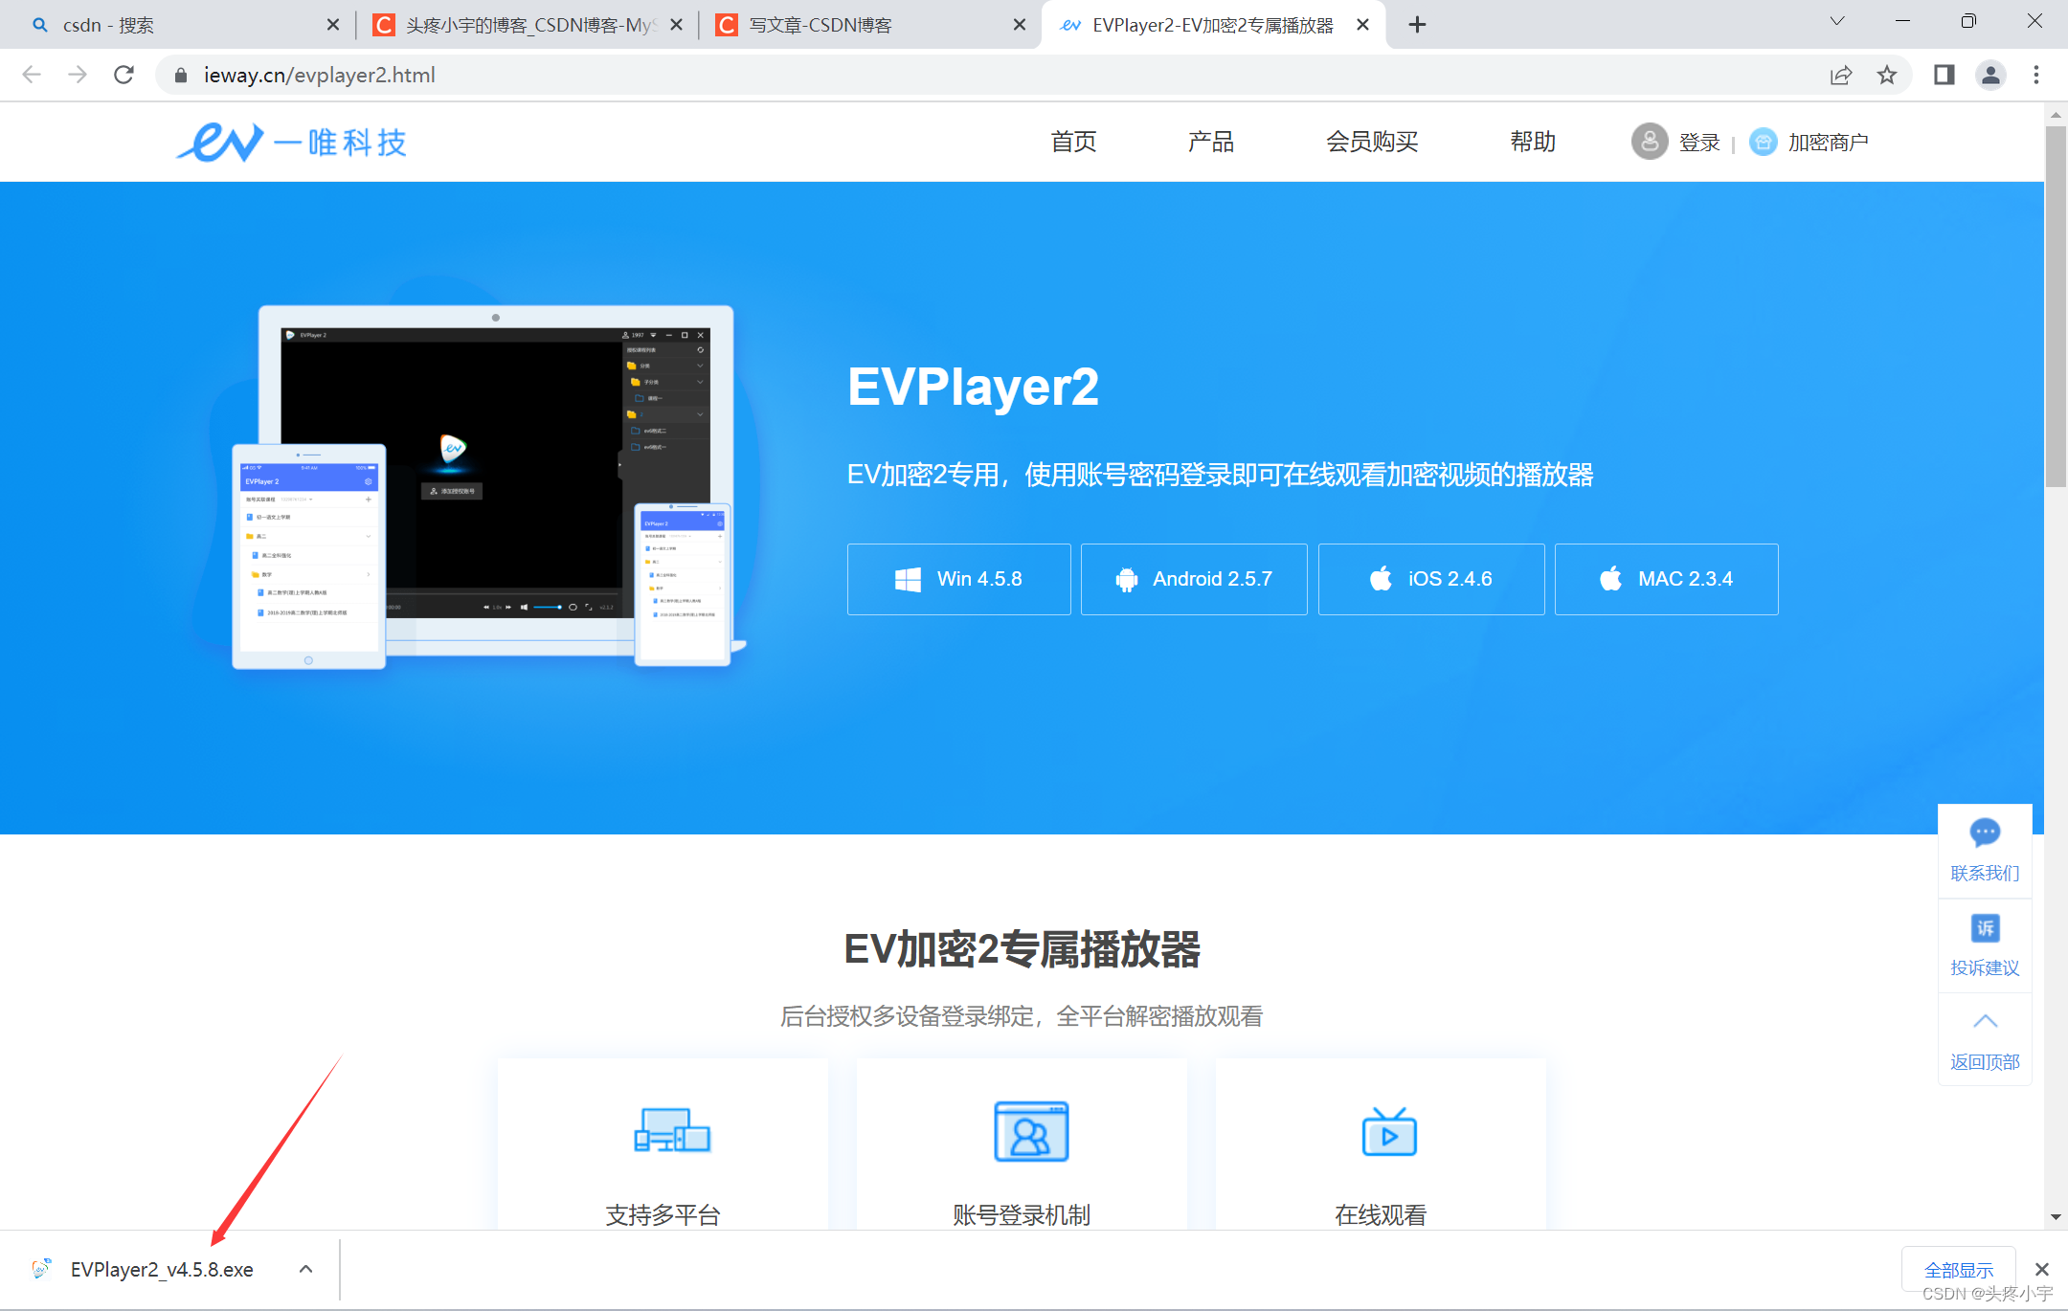Toggle the bookmark star for this page
This screenshot has width=2068, height=1311.
coord(1888,75)
